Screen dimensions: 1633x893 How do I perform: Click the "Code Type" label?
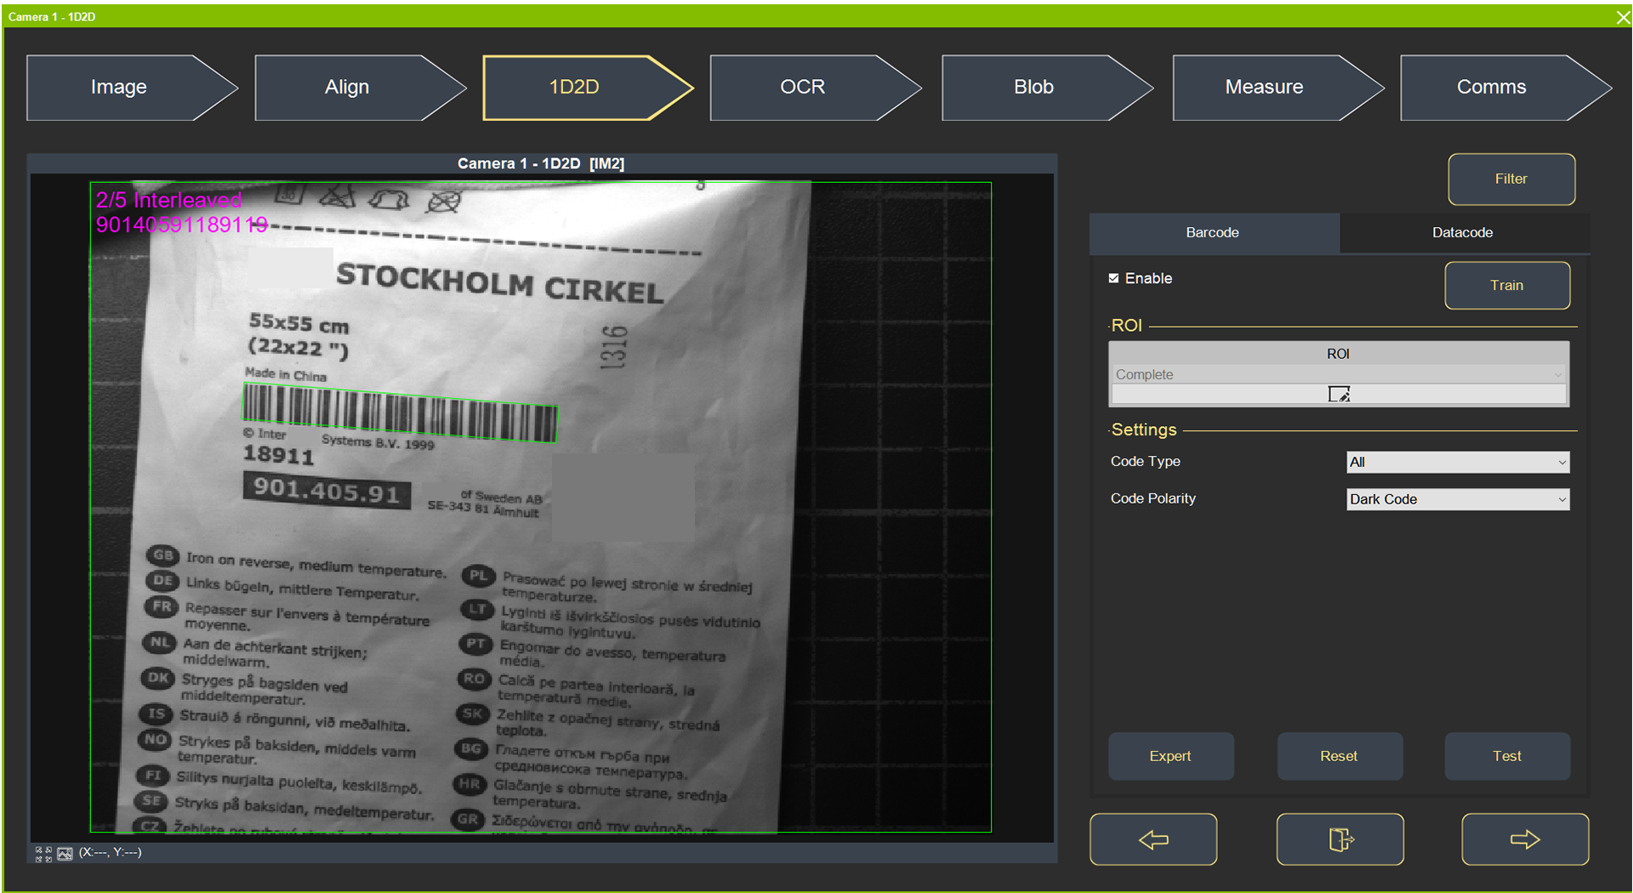1146,461
